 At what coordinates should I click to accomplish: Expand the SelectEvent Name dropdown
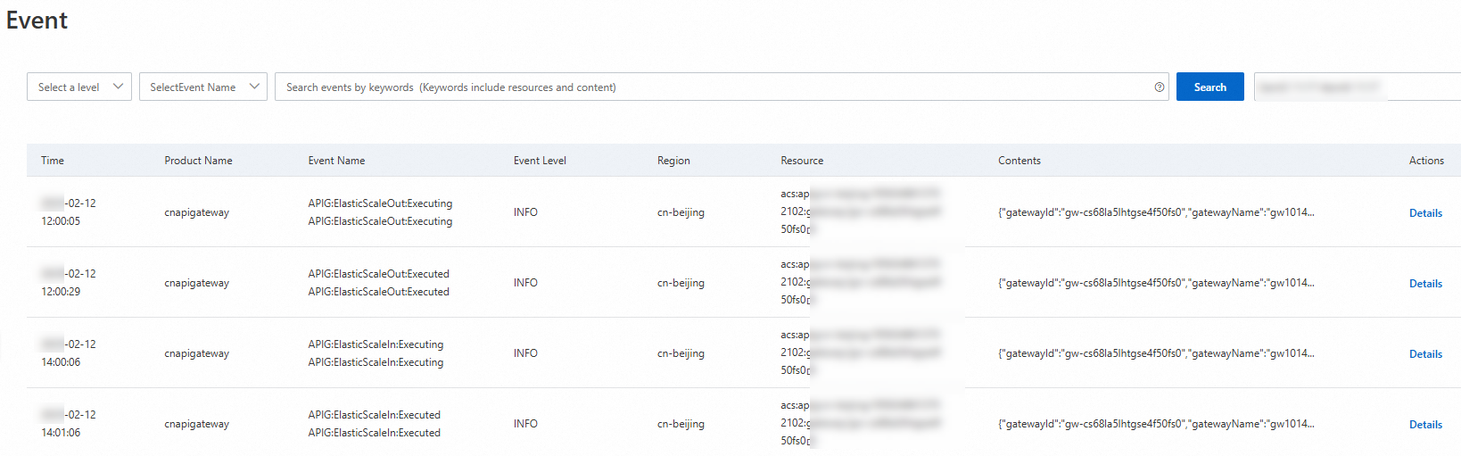click(203, 87)
